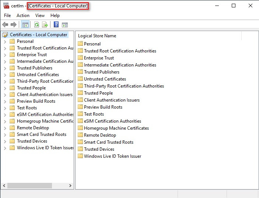Click left arrow of tree horizontal scrollbar
This screenshot has width=259, height=198.
(x=4, y=185)
